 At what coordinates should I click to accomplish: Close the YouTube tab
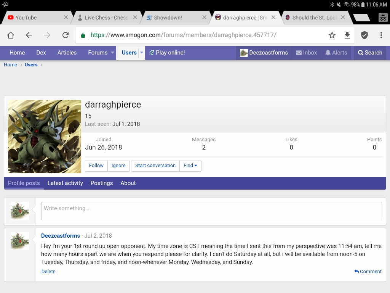(x=66, y=17)
